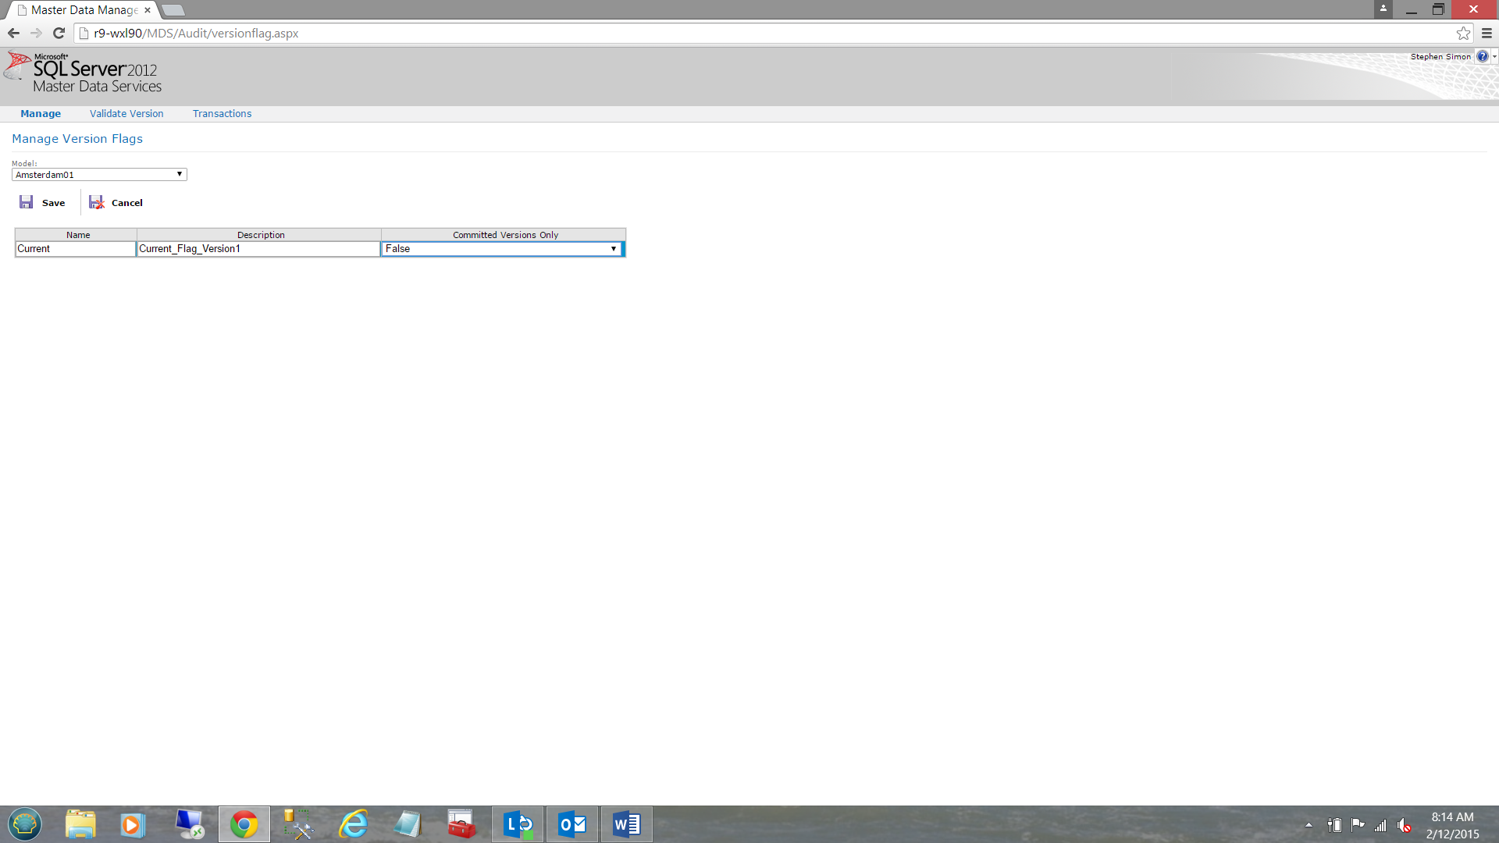The width and height of the screenshot is (1499, 843).
Task: Open the Transactions tab
Action: coord(222,114)
